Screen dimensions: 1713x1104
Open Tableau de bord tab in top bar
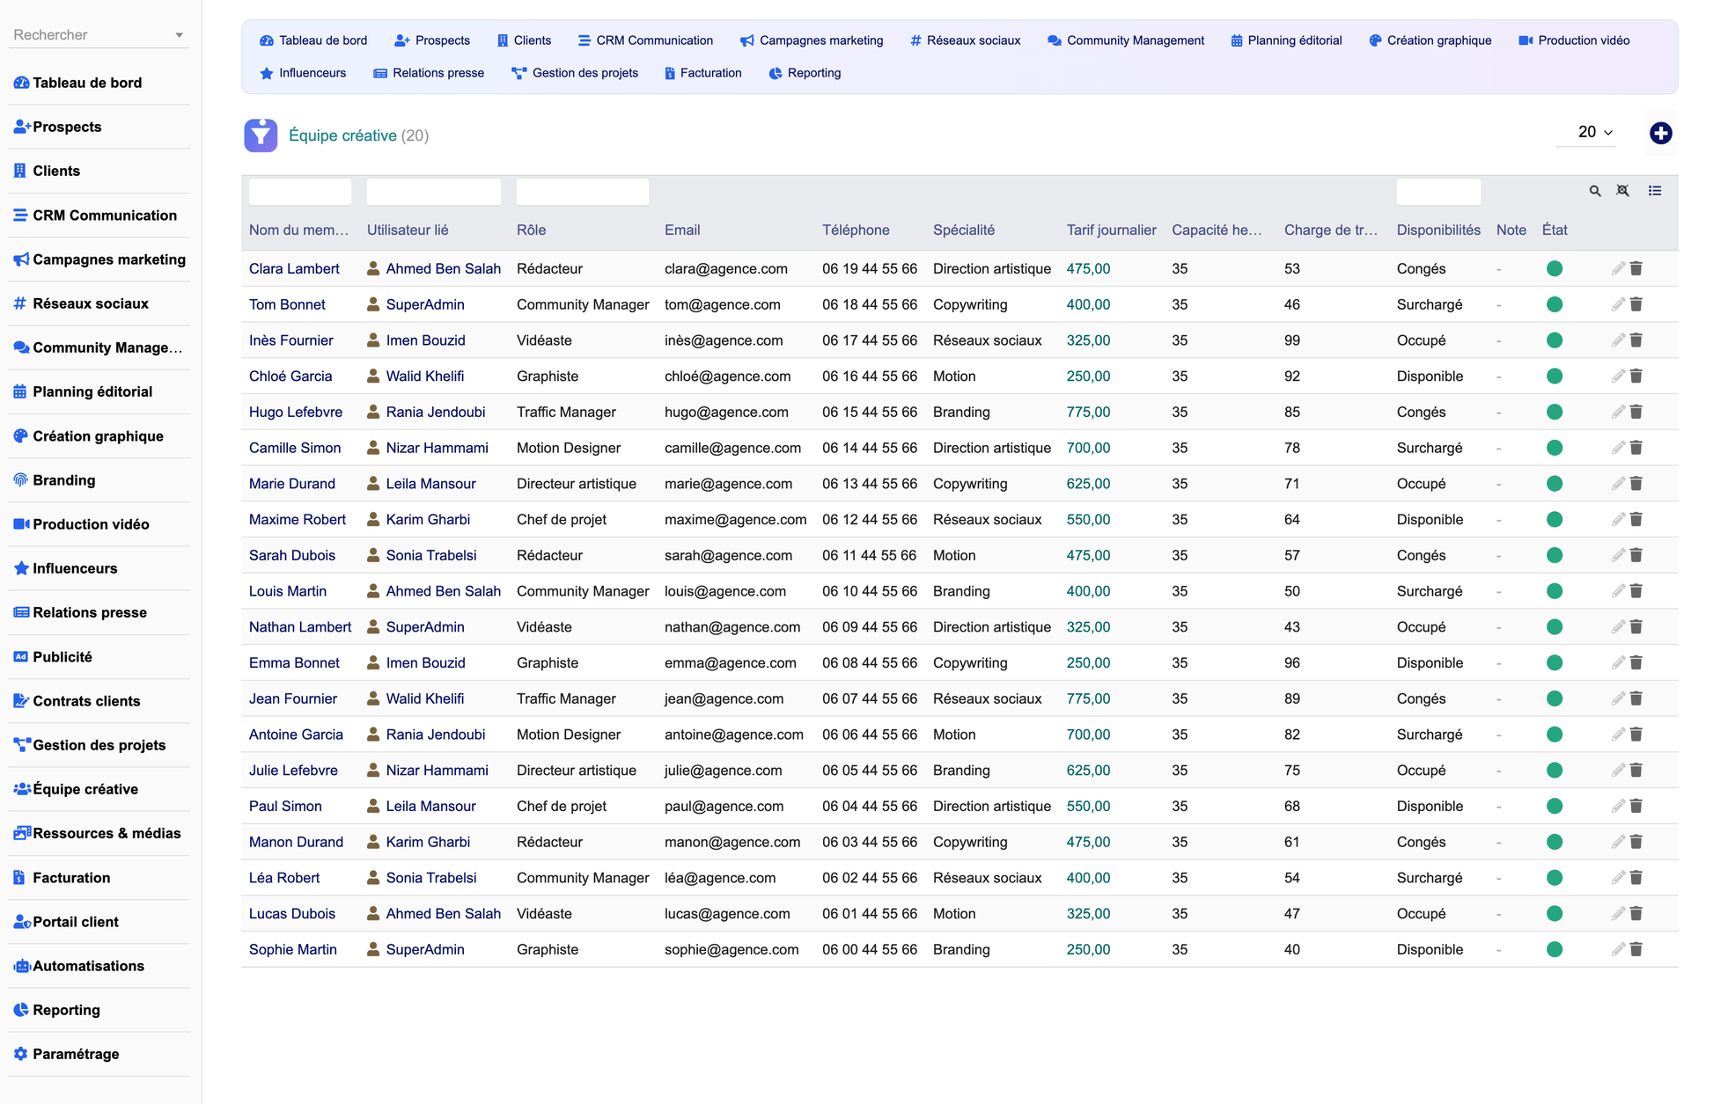click(x=313, y=40)
